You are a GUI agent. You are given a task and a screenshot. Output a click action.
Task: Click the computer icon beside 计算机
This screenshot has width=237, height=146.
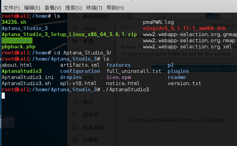click(75, 140)
